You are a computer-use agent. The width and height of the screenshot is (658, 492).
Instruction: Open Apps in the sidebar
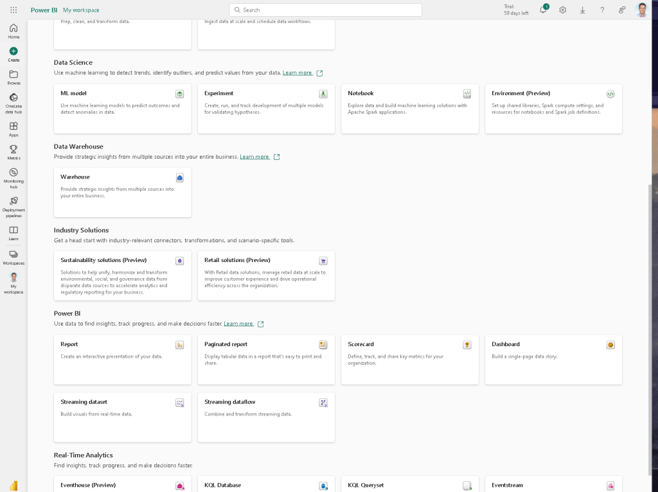coord(13,130)
